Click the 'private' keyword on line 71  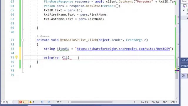point(43,40)
